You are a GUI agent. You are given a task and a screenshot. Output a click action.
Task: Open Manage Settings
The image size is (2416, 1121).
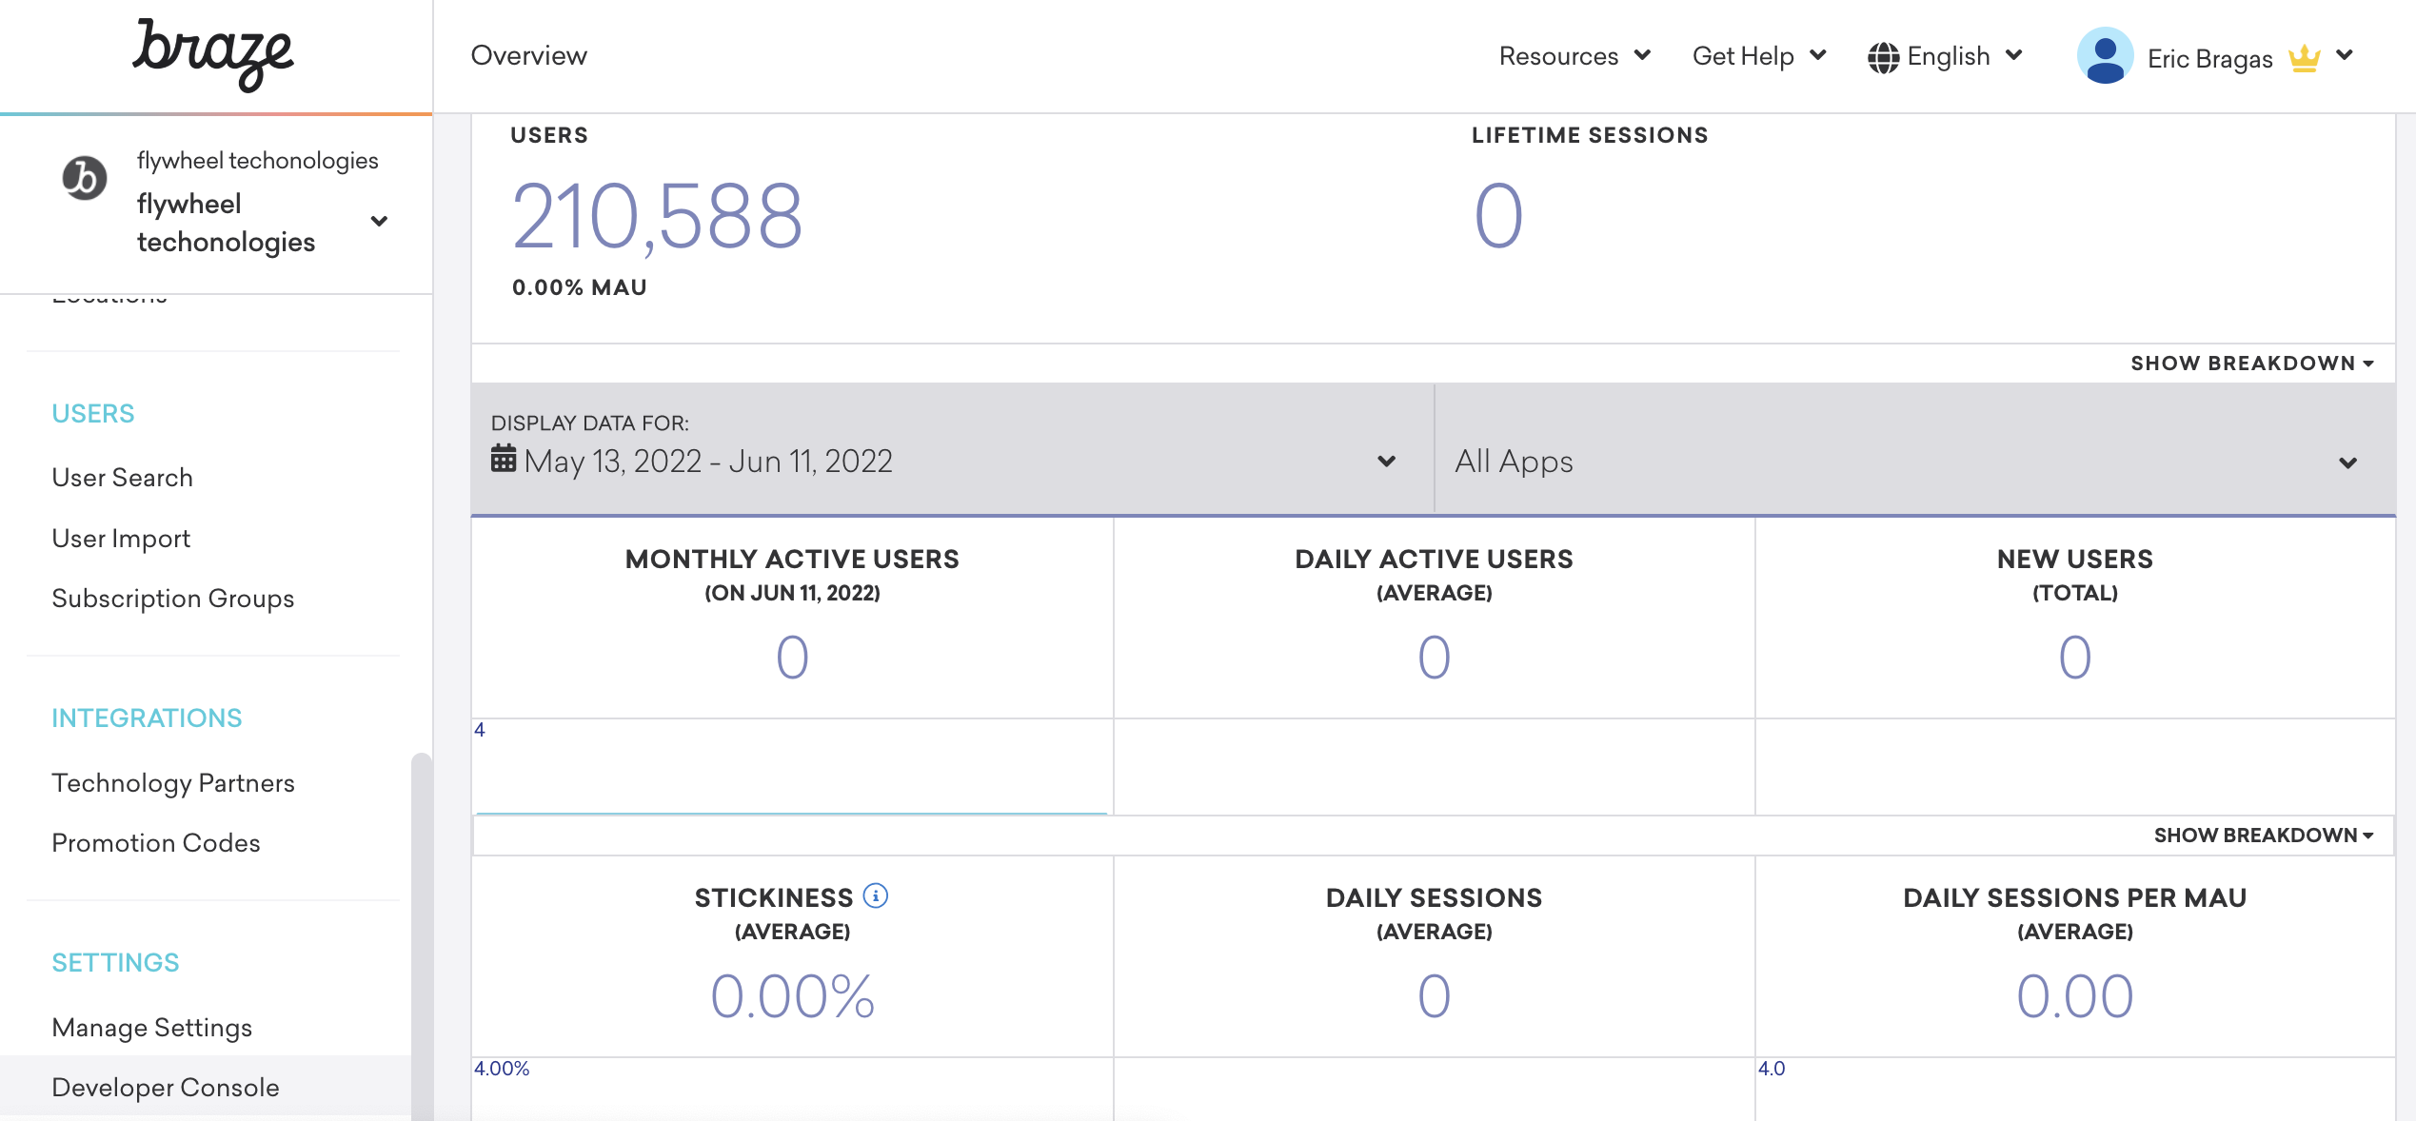(151, 1028)
